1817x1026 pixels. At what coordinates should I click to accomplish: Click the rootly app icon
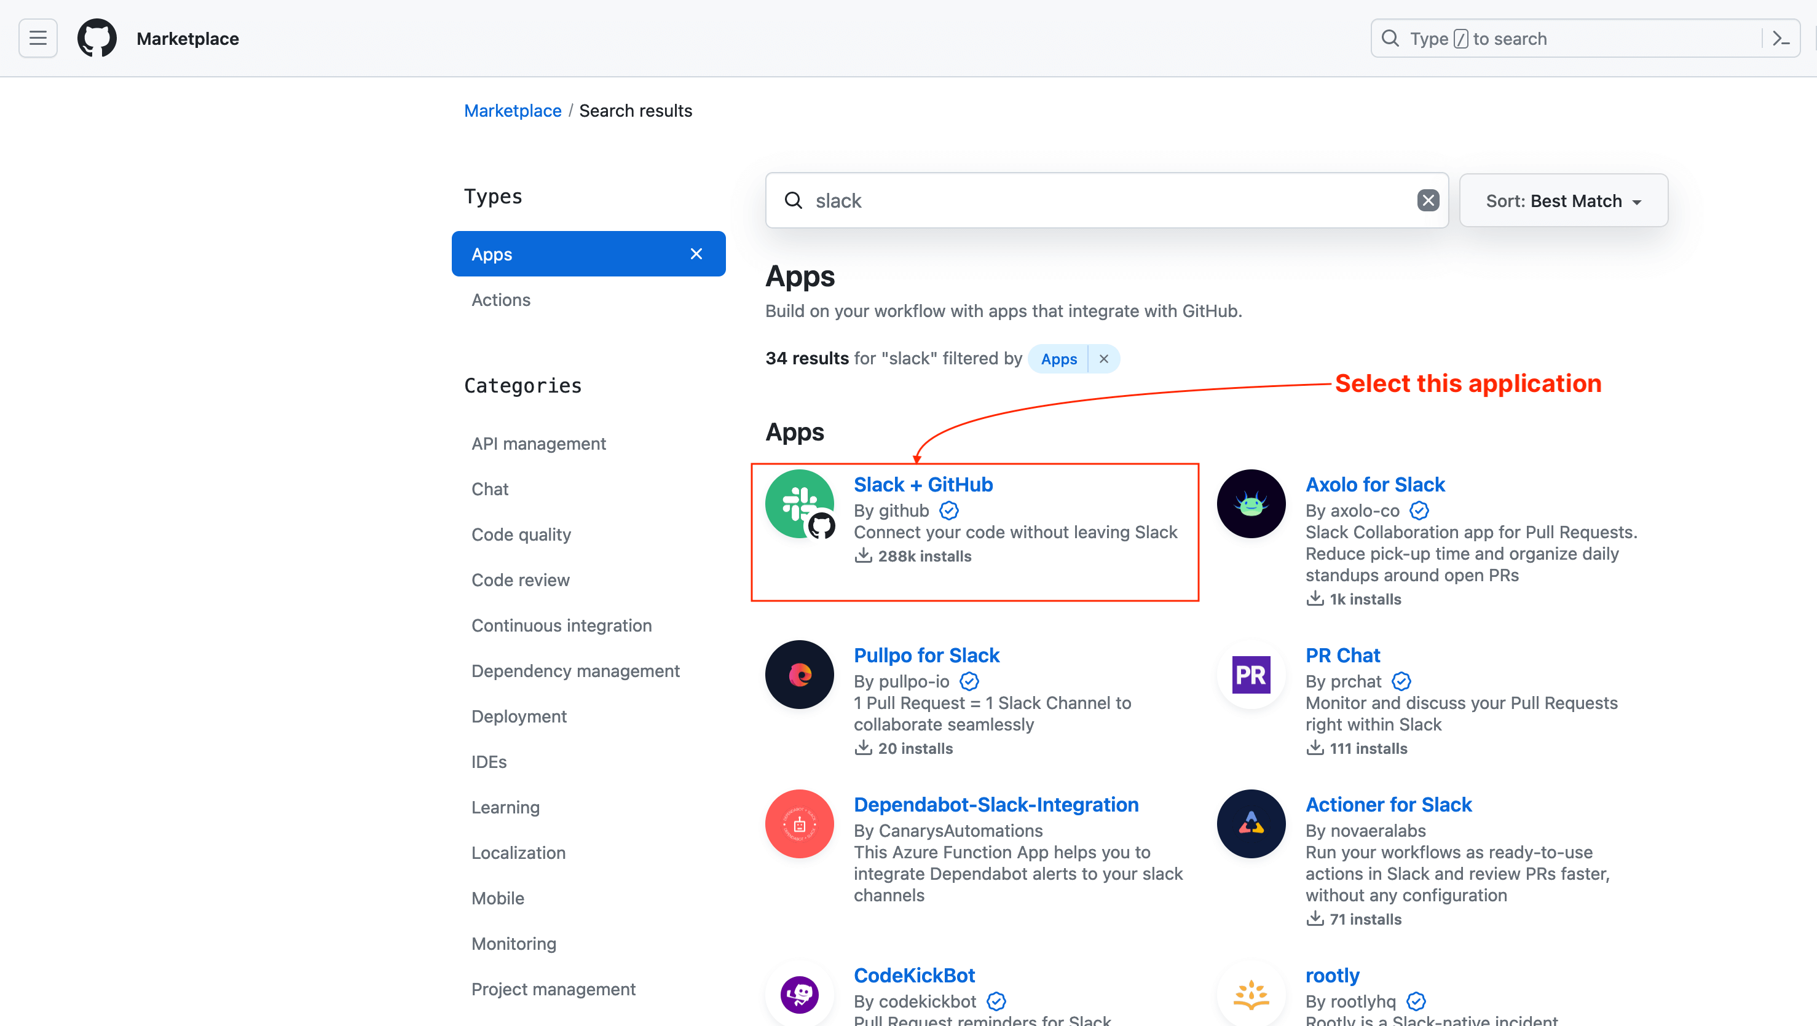click(x=1250, y=994)
